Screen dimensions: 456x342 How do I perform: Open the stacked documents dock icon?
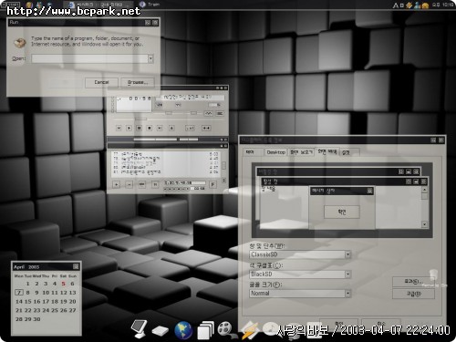pyautogui.click(x=206, y=330)
